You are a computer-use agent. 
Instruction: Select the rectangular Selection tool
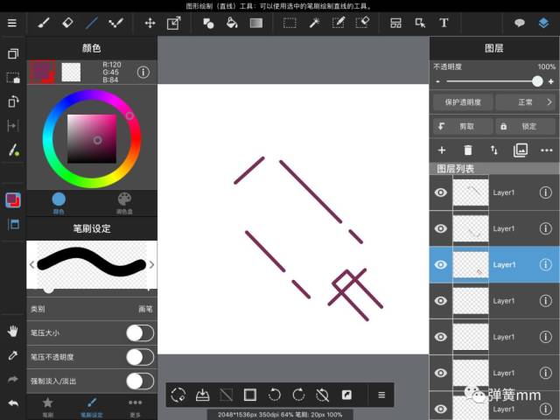point(290,24)
